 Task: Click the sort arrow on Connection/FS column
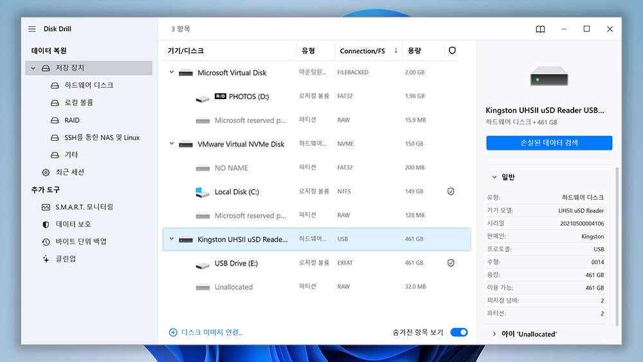[395, 50]
